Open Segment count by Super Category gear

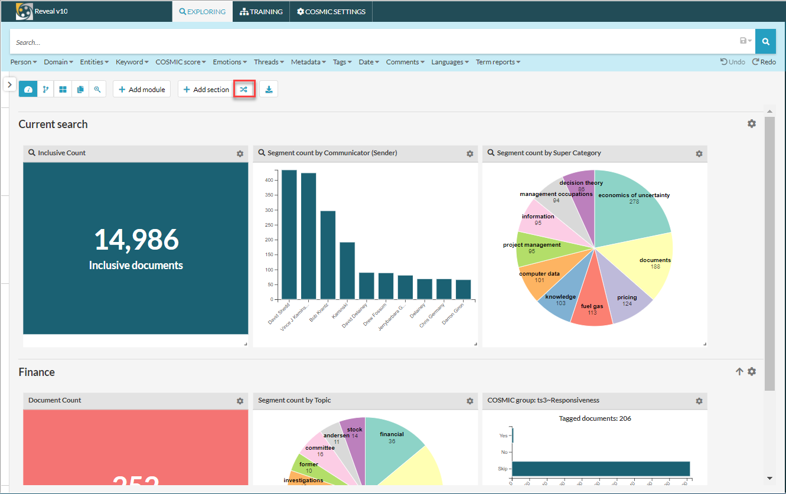click(699, 153)
